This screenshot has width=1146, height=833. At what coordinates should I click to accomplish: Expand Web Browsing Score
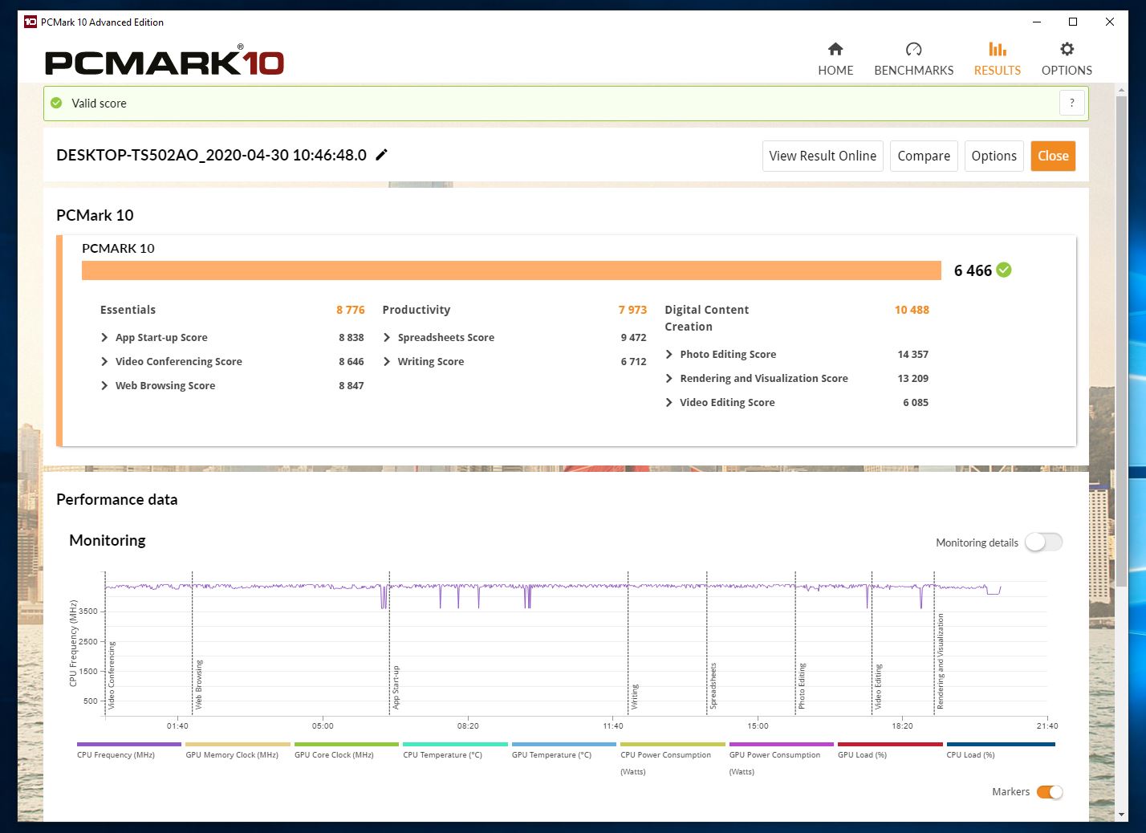(x=104, y=386)
